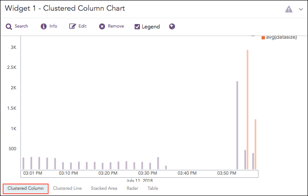Click the Search magnifier icon
This screenshot has width=308, height=196.
9,27
